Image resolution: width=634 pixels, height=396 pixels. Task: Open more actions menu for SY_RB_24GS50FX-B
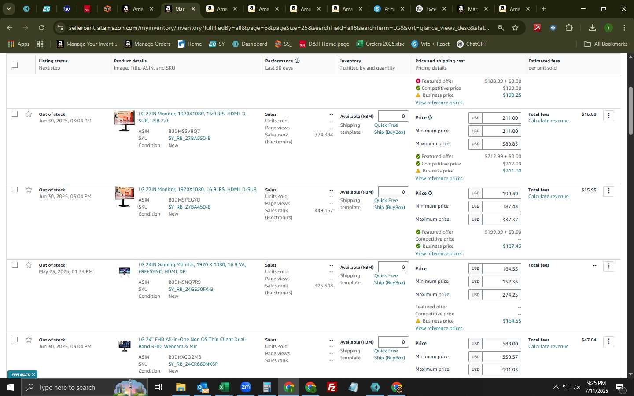point(608,266)
